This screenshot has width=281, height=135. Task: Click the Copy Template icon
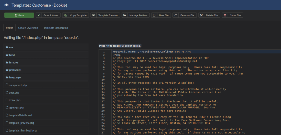click(x=66, y=15)
